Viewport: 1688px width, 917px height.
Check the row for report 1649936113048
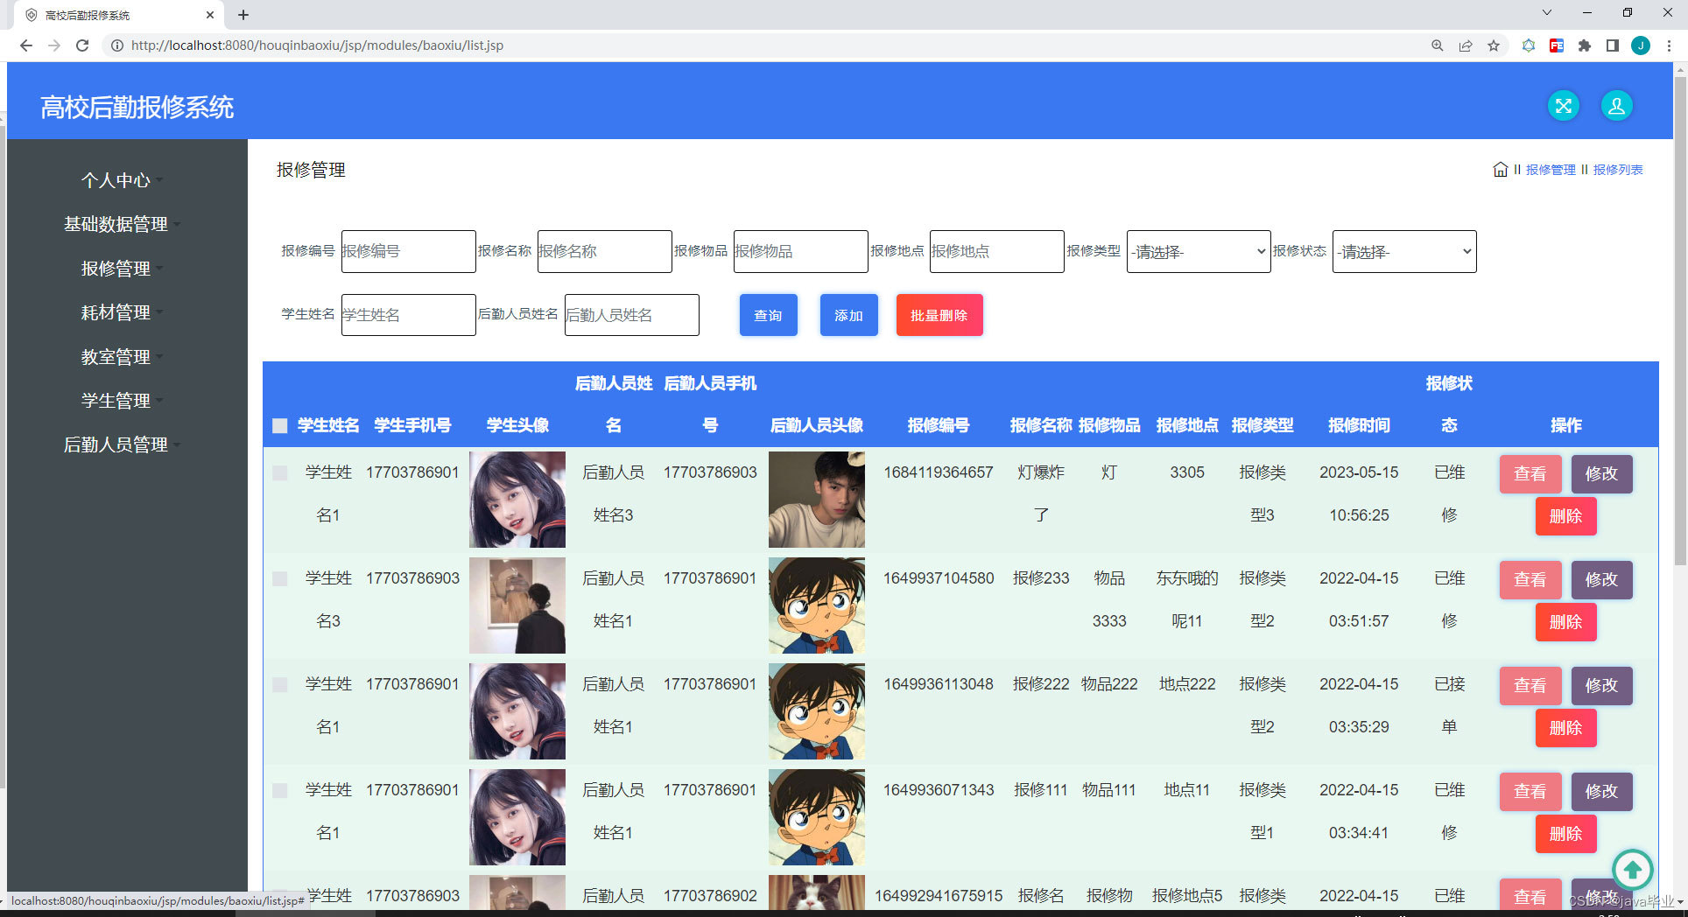(280, 685)
